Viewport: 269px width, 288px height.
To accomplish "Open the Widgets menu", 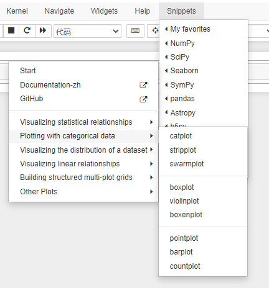I will coord(104,11).
